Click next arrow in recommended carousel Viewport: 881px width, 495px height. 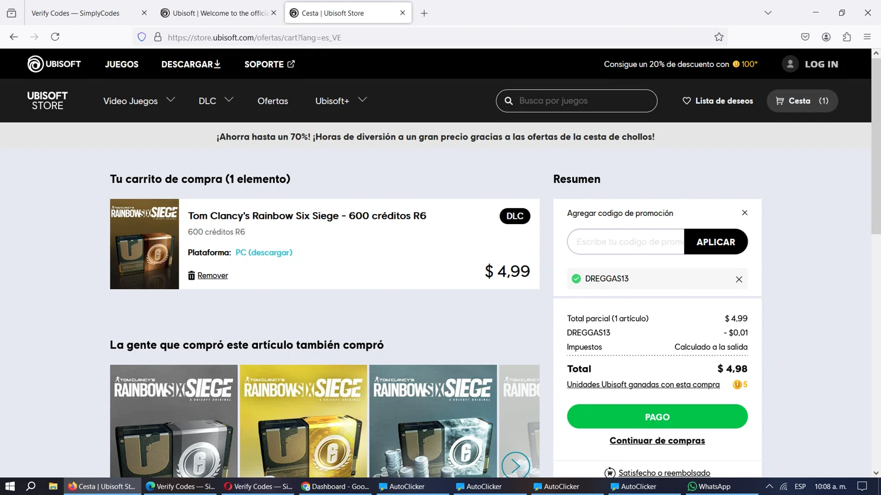click(x=516, y=466)
